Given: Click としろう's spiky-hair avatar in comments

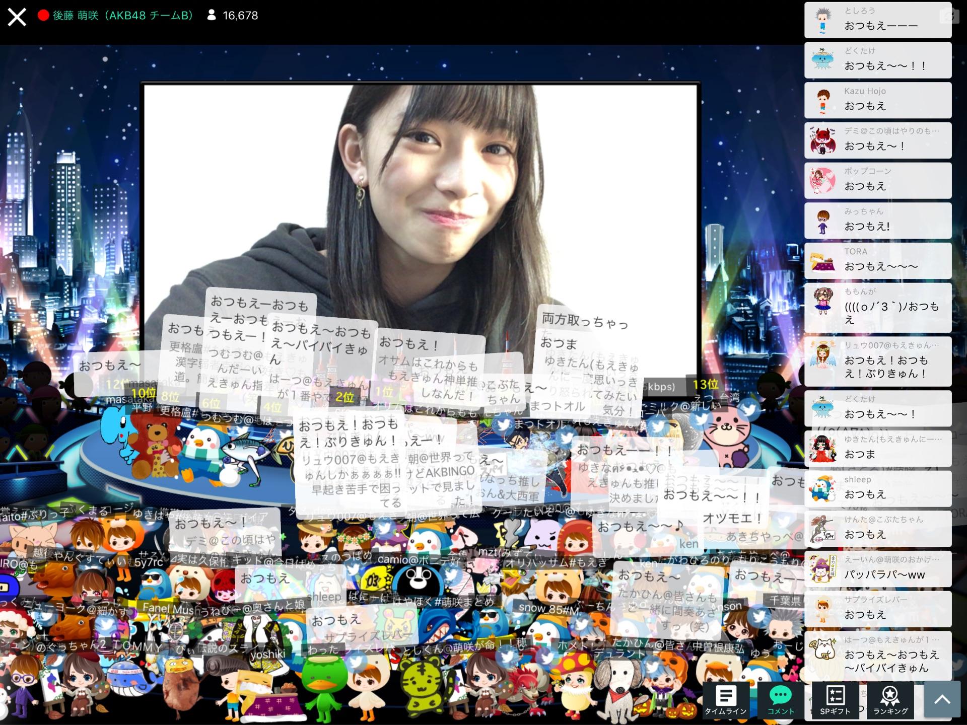Looking at the screenshot, I should pos(822,20).
